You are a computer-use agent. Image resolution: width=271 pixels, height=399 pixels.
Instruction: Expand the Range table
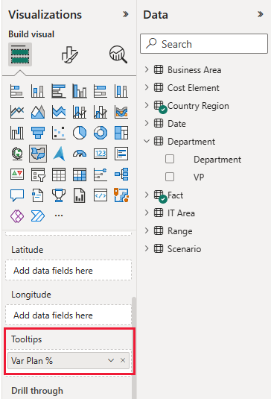click(x=147, y=230)
